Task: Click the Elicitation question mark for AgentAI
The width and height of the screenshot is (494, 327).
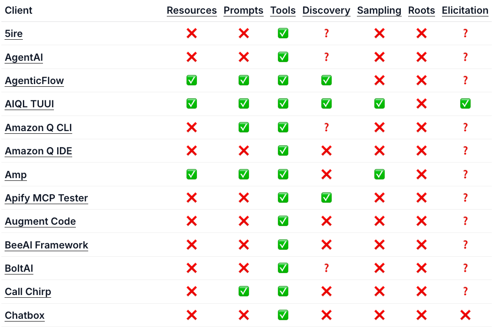Action: coord(465,57)
